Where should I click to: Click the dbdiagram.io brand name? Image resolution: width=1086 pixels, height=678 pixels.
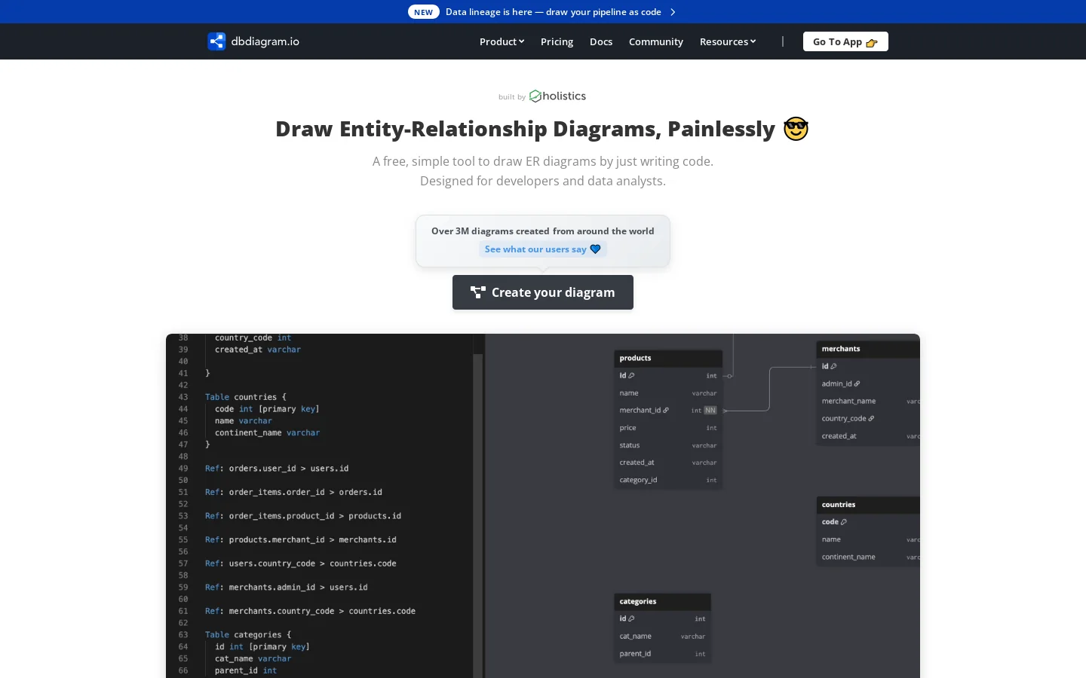265,41
